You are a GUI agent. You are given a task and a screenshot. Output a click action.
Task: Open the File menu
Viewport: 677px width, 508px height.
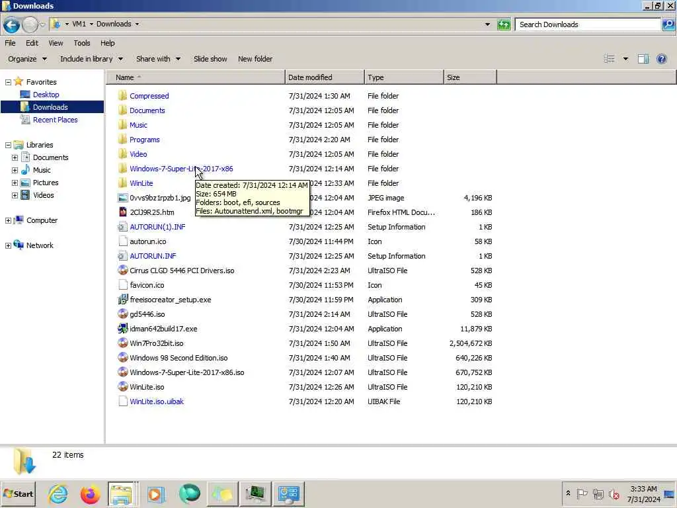(10, 43)
